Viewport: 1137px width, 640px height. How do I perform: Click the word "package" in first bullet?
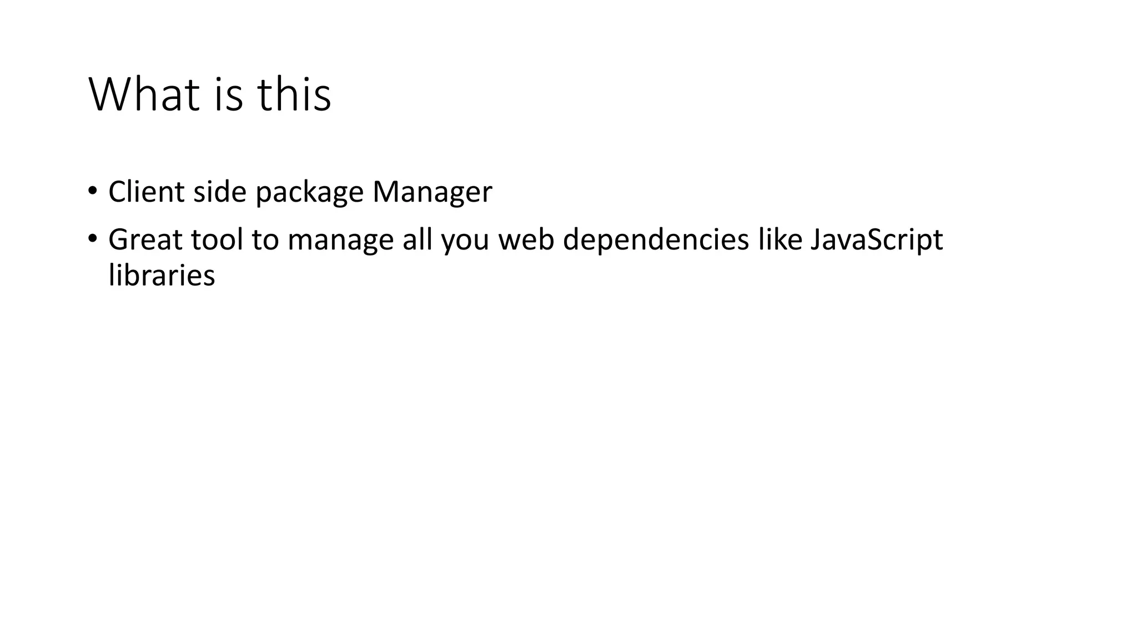point(309,193)
